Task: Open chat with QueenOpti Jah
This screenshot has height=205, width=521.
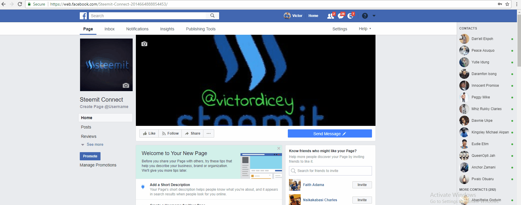Action: coord(486,156)
